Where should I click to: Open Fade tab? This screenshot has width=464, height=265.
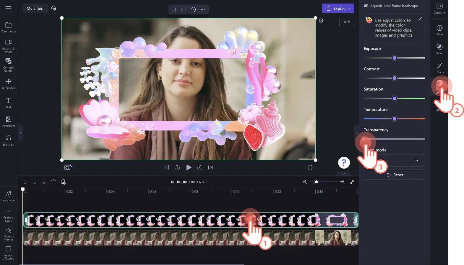(x=439, y=30)
